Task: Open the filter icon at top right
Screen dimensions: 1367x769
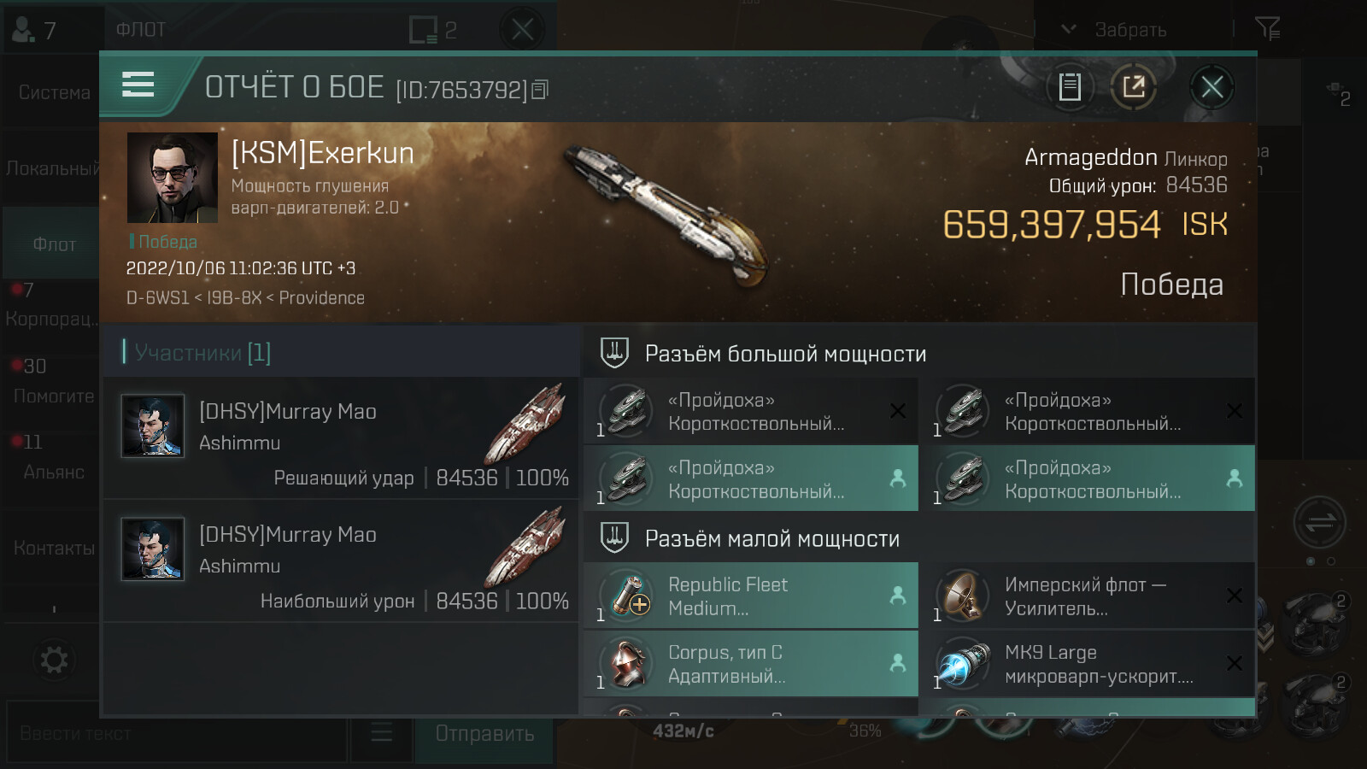Action: tap(1267, 29)
